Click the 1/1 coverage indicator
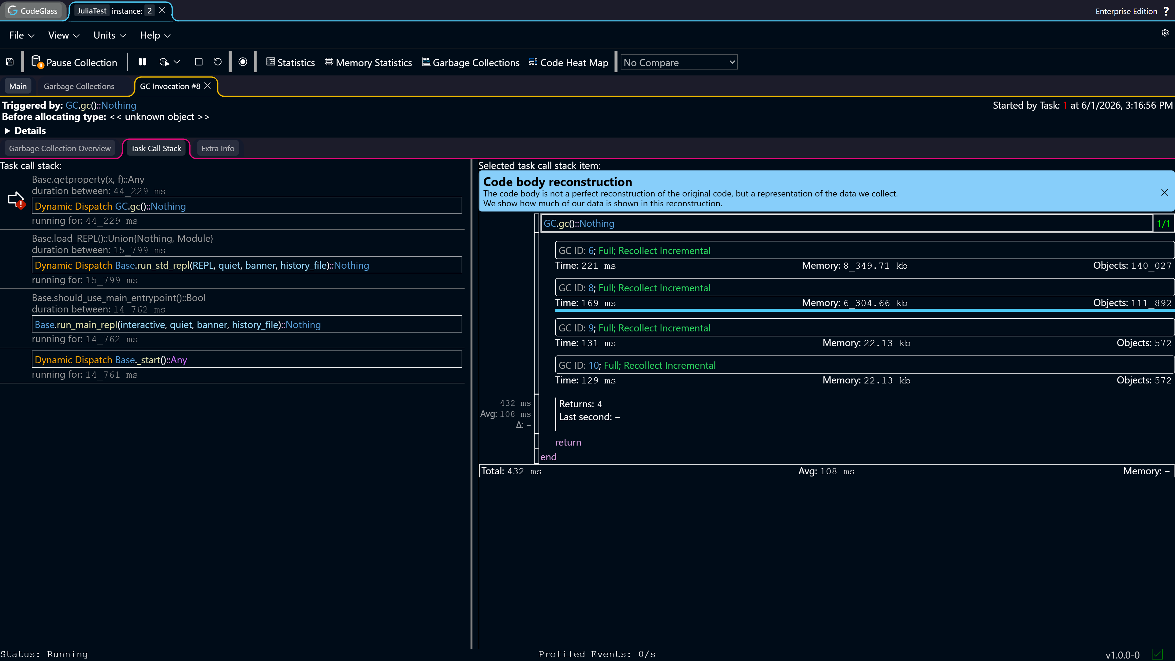The image size is (1175, 661). pyautogui.click(x=1164, y=223)
